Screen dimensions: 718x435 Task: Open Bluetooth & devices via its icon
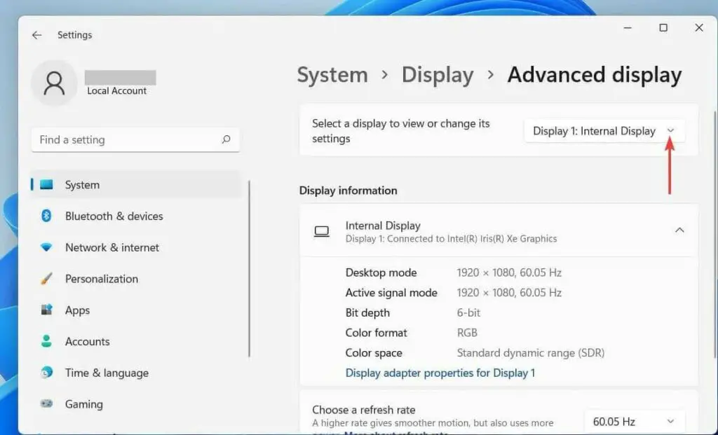(47, 216)
